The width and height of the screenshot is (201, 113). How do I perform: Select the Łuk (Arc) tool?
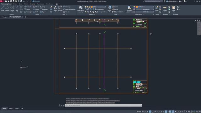click(x=17, y=8)
